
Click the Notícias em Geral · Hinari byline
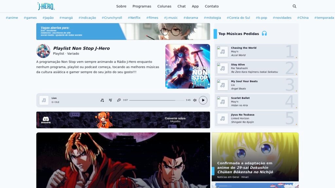(x=233, y=177)
